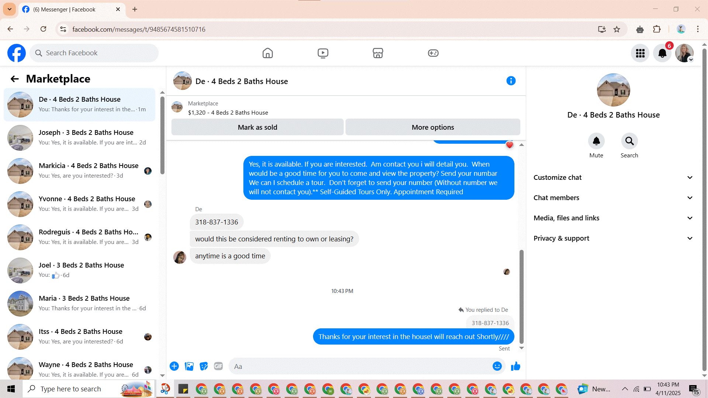This screenshot has width=708, height=398.
Task: Open the account profile picture menu
Action: pyautogui.click(x=684, y=53)
